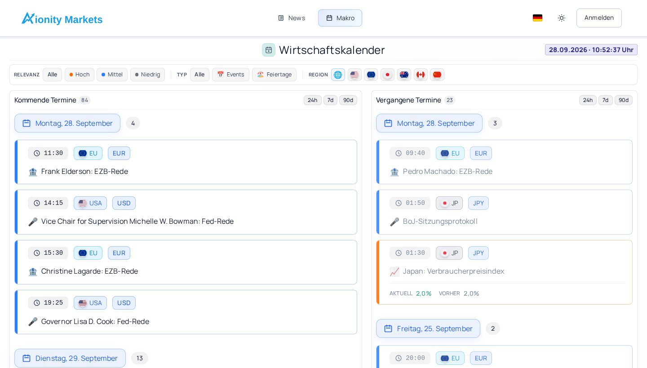Screen dimensions: 647x368
Task: Click the Anmelden button
Action: pos(599,18)
